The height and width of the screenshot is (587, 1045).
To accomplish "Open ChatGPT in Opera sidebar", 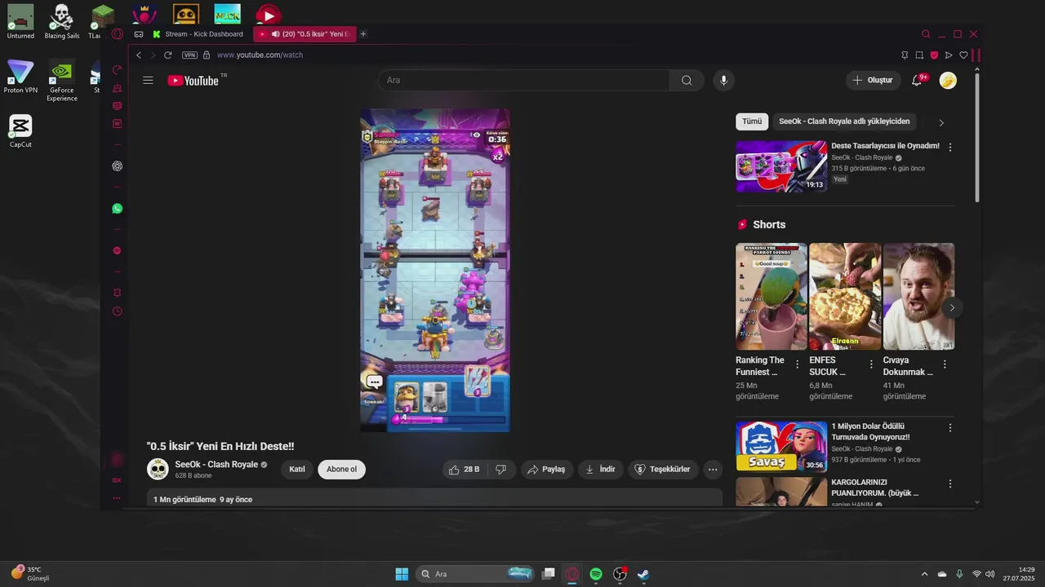I will coord(118,166).
